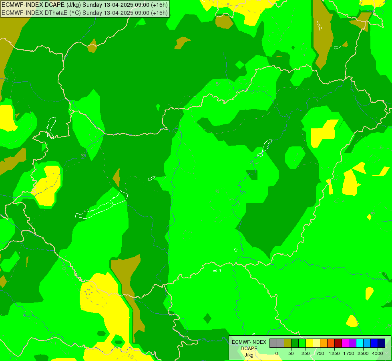Click the contour label 10 at map bottom

[x=130, y=356]
